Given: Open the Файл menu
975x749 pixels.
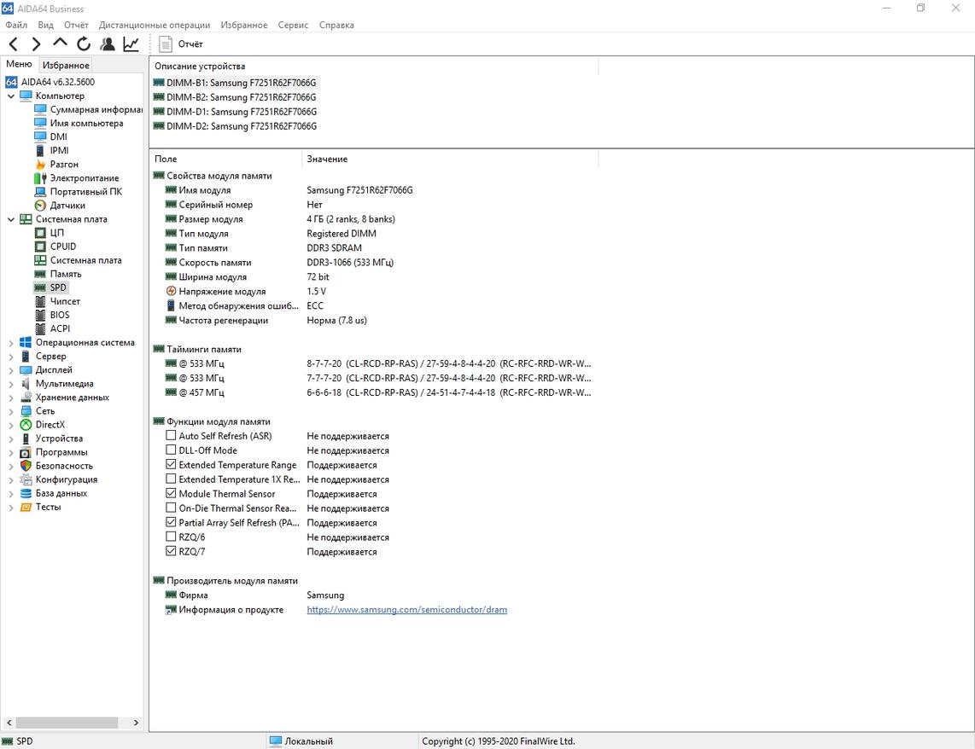Looking at the screenshot, I should [x=16, y=25].
